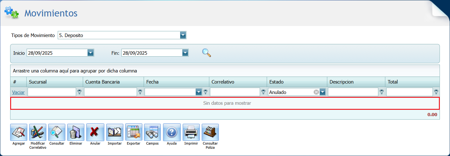Expand the Estado filter dropdown arrow
Screen dimensions: 450x156
pyautogui.click(x=323, y=92)
